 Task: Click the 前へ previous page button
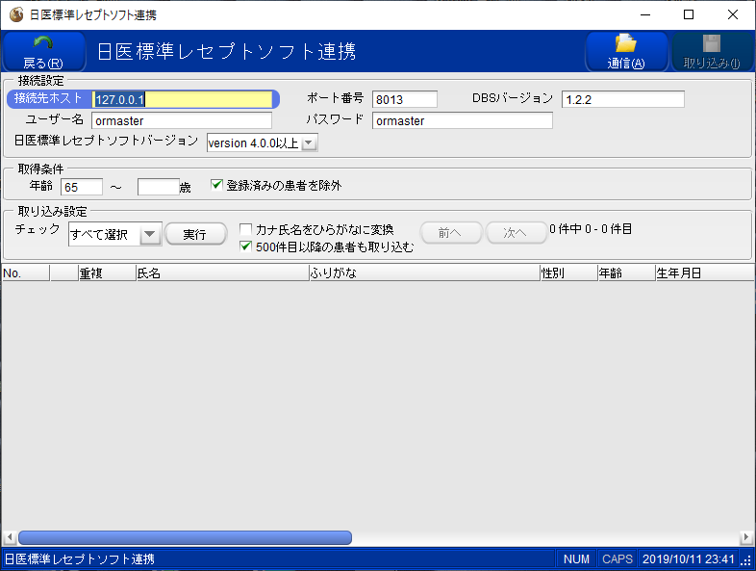[x=451, y=232]
